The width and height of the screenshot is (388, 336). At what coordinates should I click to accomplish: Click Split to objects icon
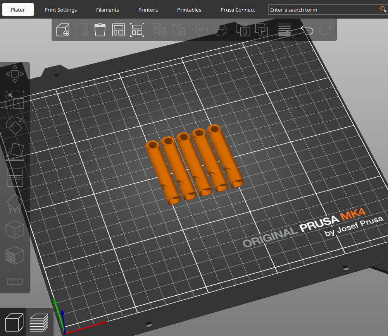coord(243,30)
